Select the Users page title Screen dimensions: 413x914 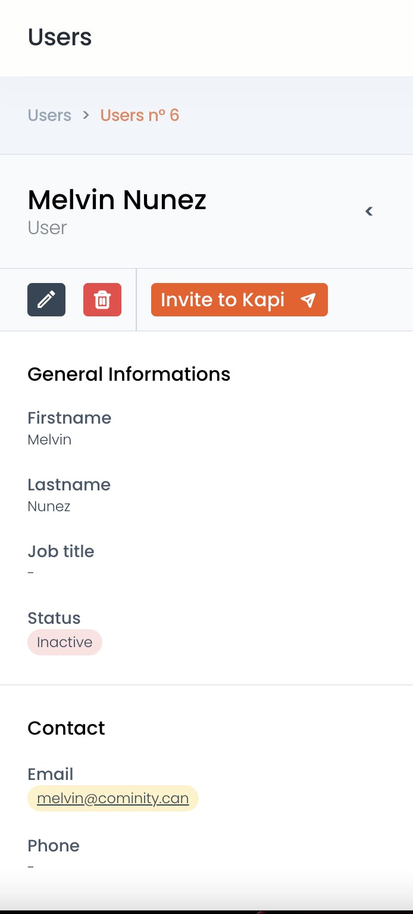[x=60, y=37]
